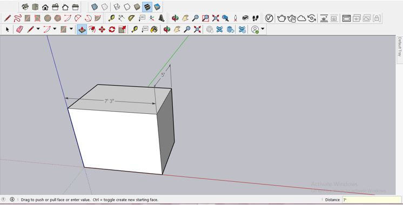This screenshot has width=403, height=205.
Task: Select the Paint Bucket tool
Action: coord(154,30)
